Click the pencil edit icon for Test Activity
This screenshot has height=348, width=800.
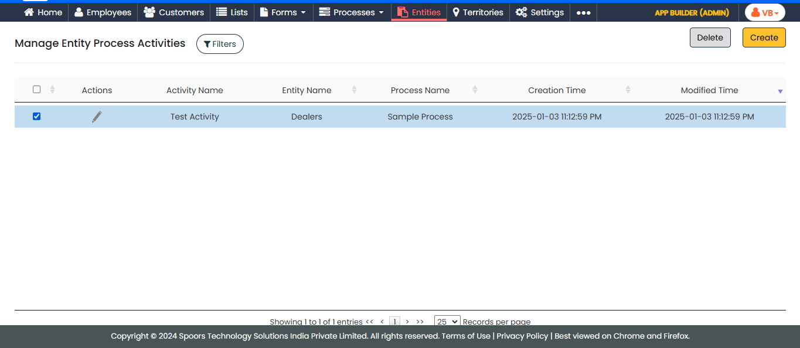[x=97, y=117]
